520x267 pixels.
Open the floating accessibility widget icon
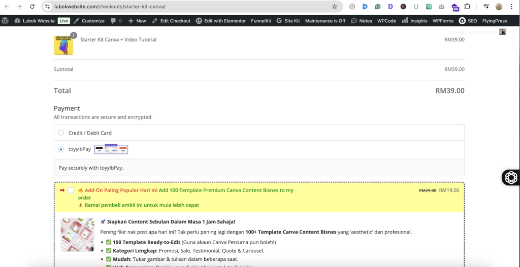pyautogui.click(x=510, y=177)
